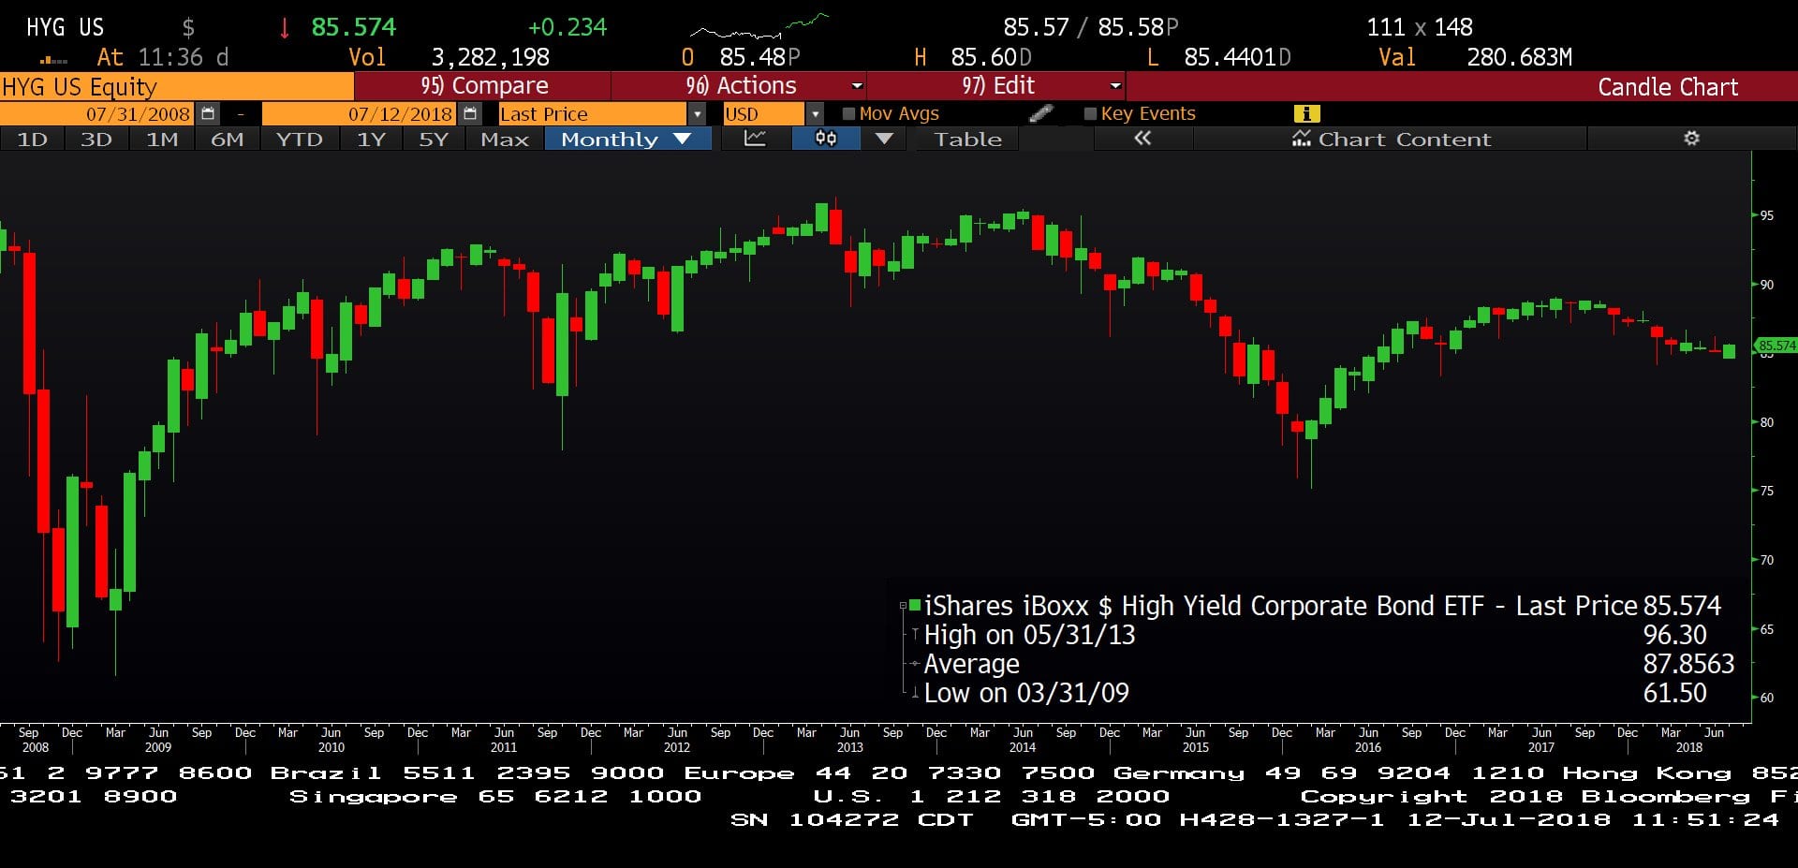This screenshot has height=868, width=1798.
Task: Open the 97) Edit menu
Action: point(997,86)
